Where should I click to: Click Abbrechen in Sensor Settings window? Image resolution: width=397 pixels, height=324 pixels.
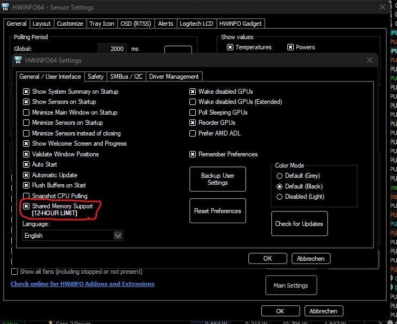[324, 311]
